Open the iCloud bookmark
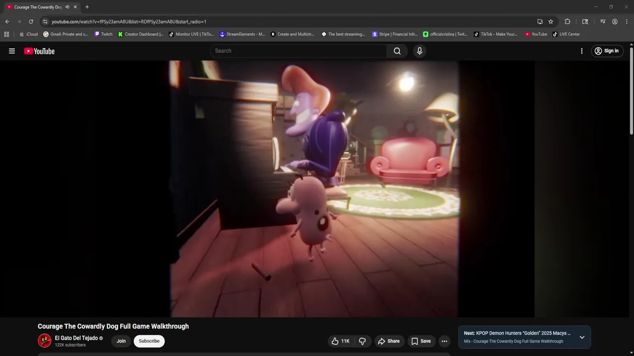Viewport: 634px width, 356px height. (29, 34)
